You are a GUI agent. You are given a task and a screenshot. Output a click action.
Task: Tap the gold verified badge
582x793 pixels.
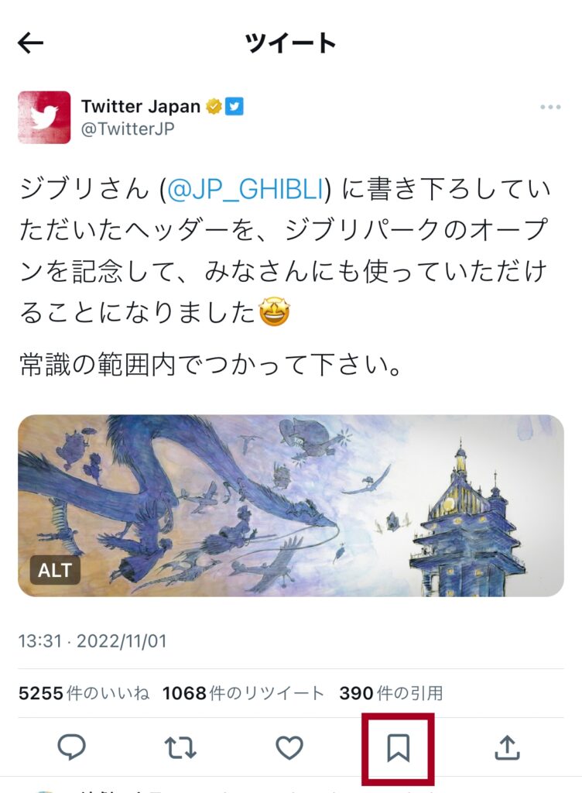point(214,107)
